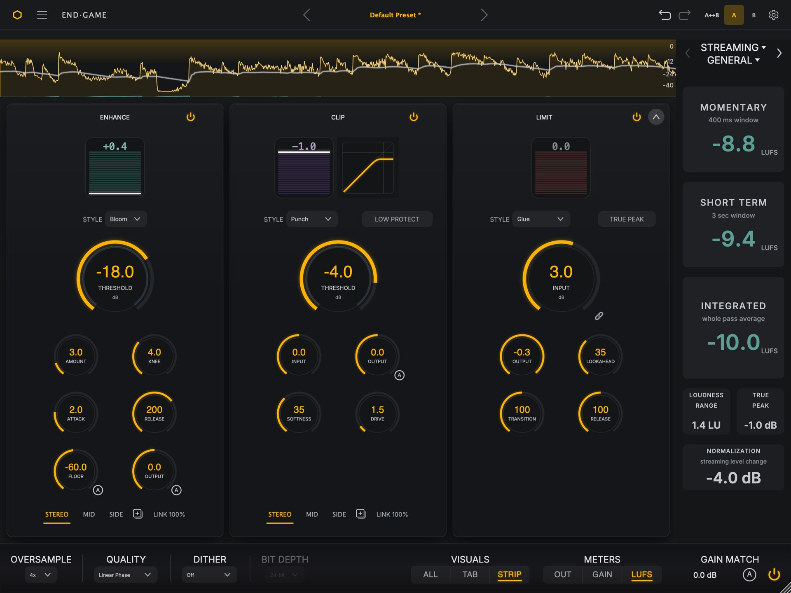Open the hamburger menu icon

click(x=42, y=15)
